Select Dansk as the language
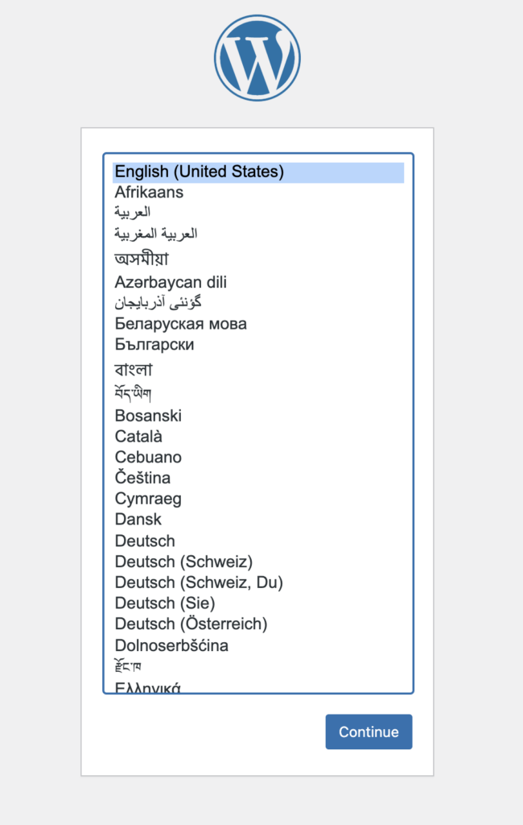The image size is (523, 825). [138, 520]
